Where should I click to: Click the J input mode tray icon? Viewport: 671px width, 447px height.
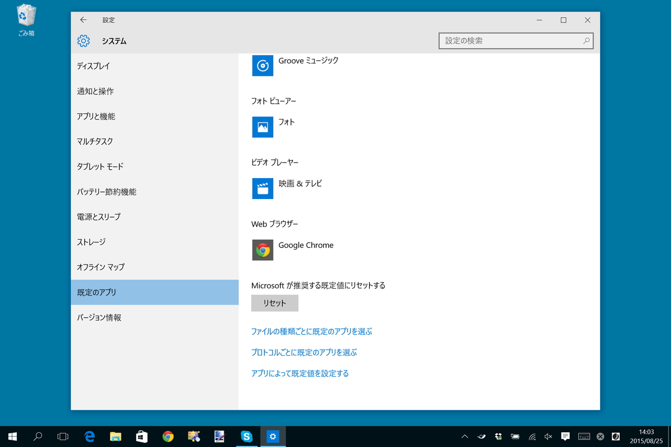[x=616, y=437]
